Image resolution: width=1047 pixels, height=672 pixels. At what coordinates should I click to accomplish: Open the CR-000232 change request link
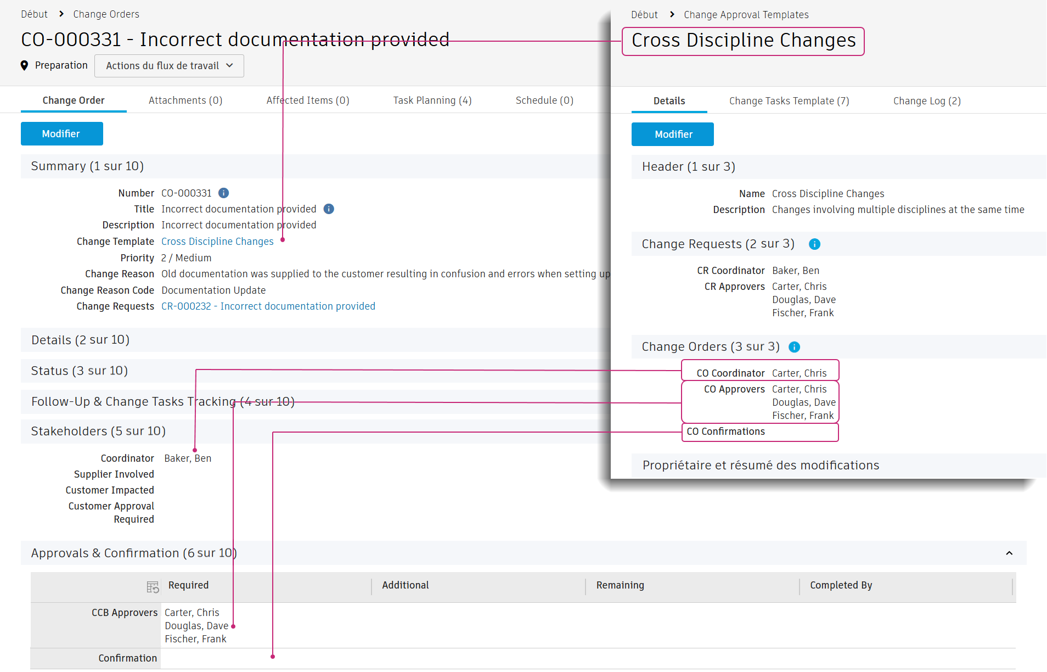tap(268, 306)
